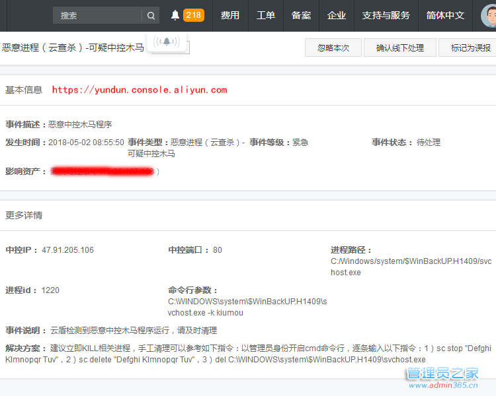Open the redacted 影响资产 asset link
This screenshot has height=396, width=496.
coord(104,172)
